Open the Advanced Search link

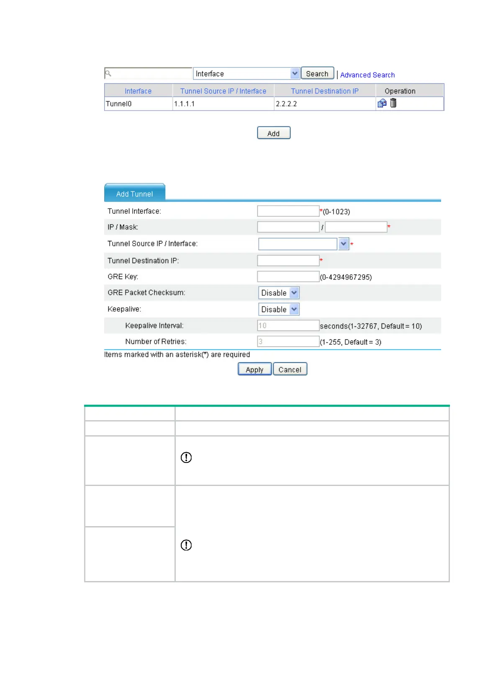pyautogui.click(x=367, y=75)
